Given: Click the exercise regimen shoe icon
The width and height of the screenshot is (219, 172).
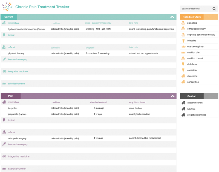Looking at the screenshot, I should click(183, 47).
